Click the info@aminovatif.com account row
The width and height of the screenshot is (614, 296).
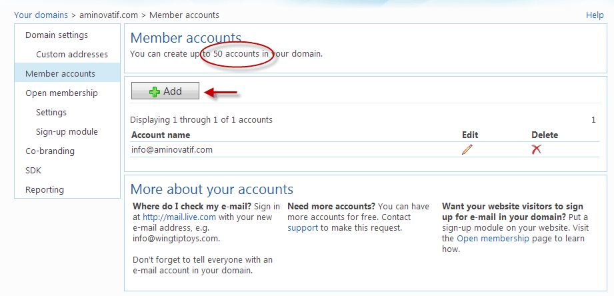click(x=172, y=150)
